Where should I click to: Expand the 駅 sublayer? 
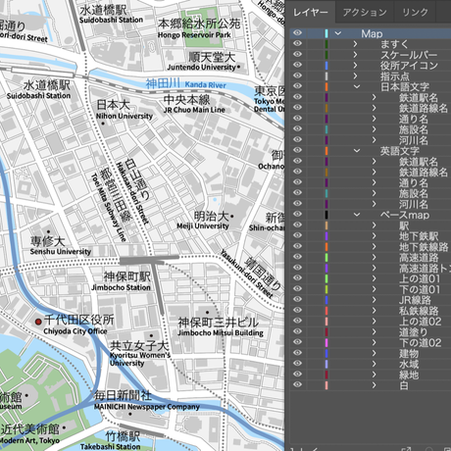[375, 225]
